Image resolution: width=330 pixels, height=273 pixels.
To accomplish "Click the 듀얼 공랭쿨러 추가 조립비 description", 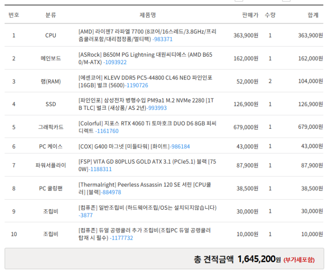I will [x=145, y=234].
